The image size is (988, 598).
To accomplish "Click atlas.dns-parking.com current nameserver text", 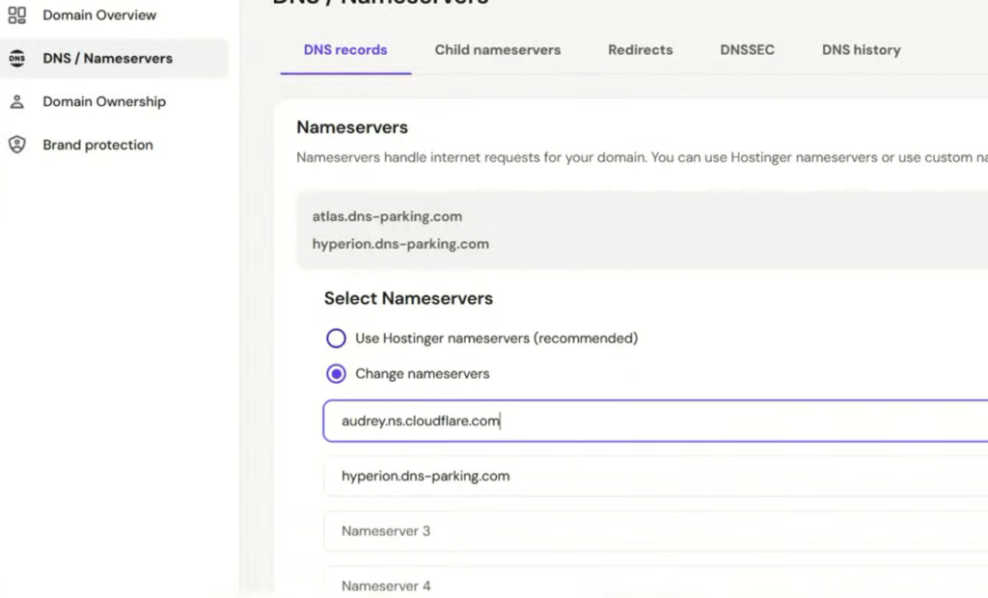I will pyautogui.click(x=388, y=216).
